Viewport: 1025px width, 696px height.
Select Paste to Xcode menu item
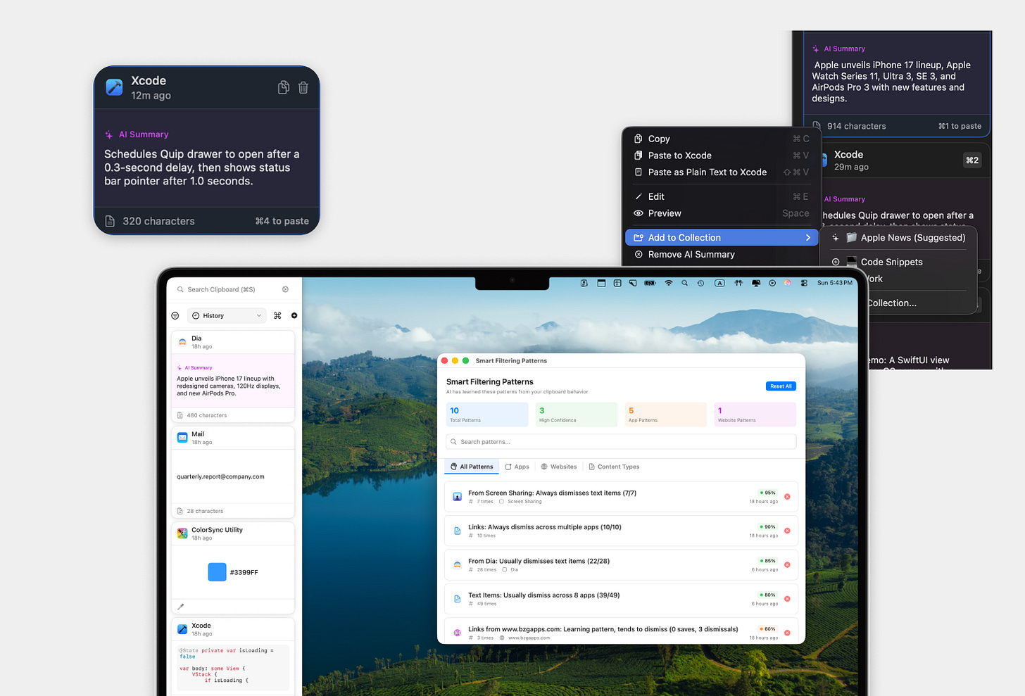[722, 156]
